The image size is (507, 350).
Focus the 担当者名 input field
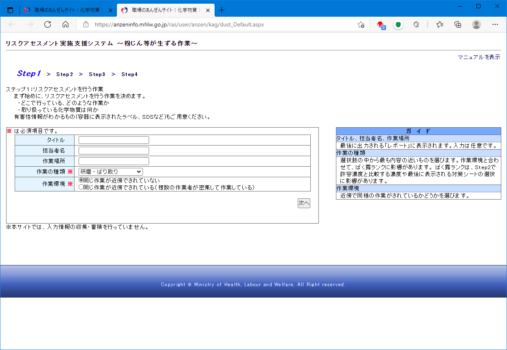pyautogui.click(x=114, y=151)
